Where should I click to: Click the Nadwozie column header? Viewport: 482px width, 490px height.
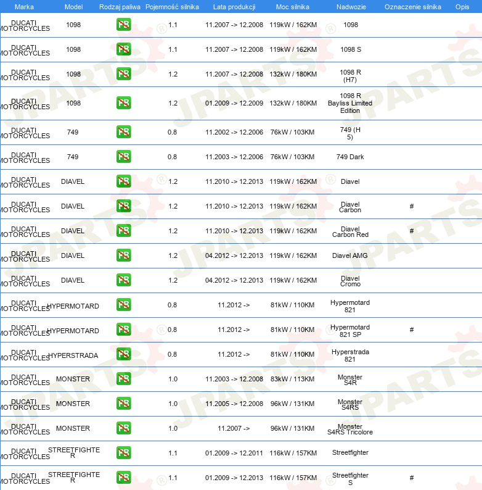click(x=351, y=7)
